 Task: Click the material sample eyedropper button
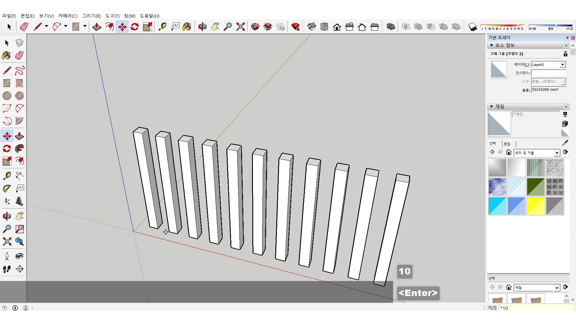click(x=565, y=143)
